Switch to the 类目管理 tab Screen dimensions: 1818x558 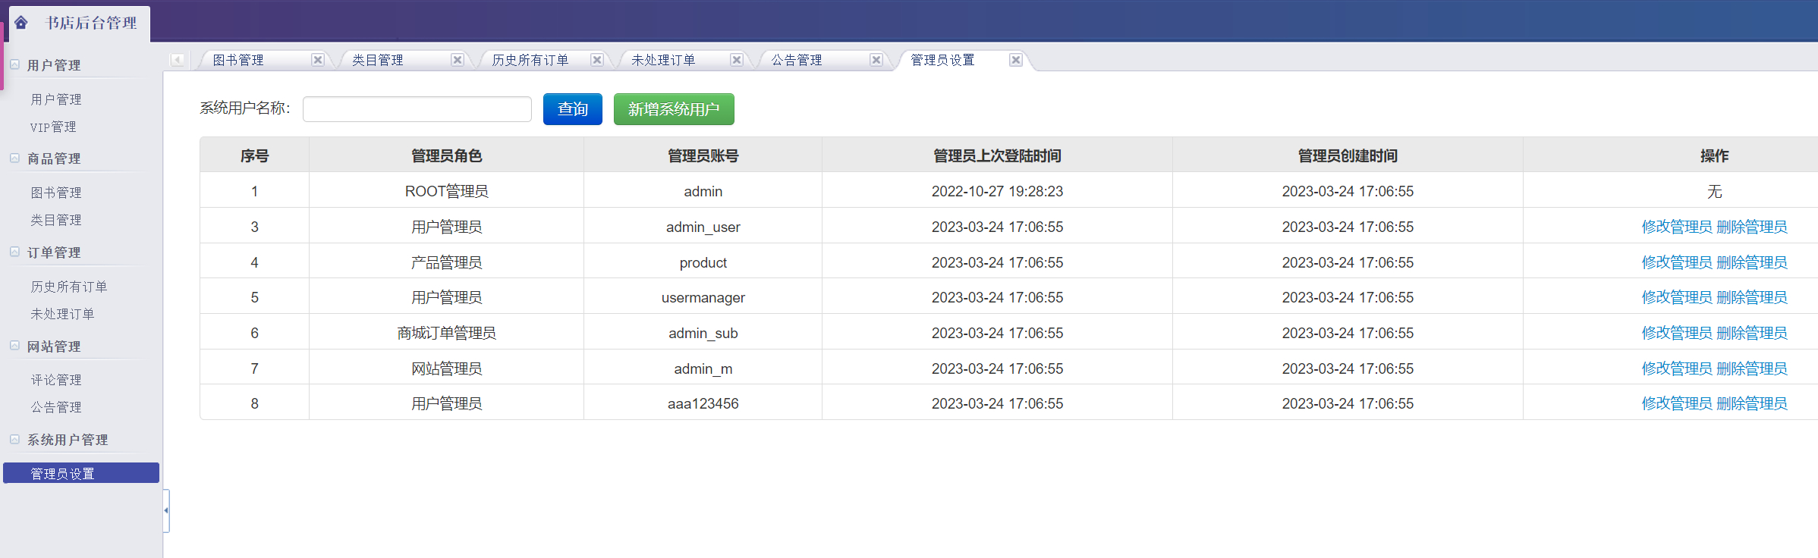coord(378,60)
